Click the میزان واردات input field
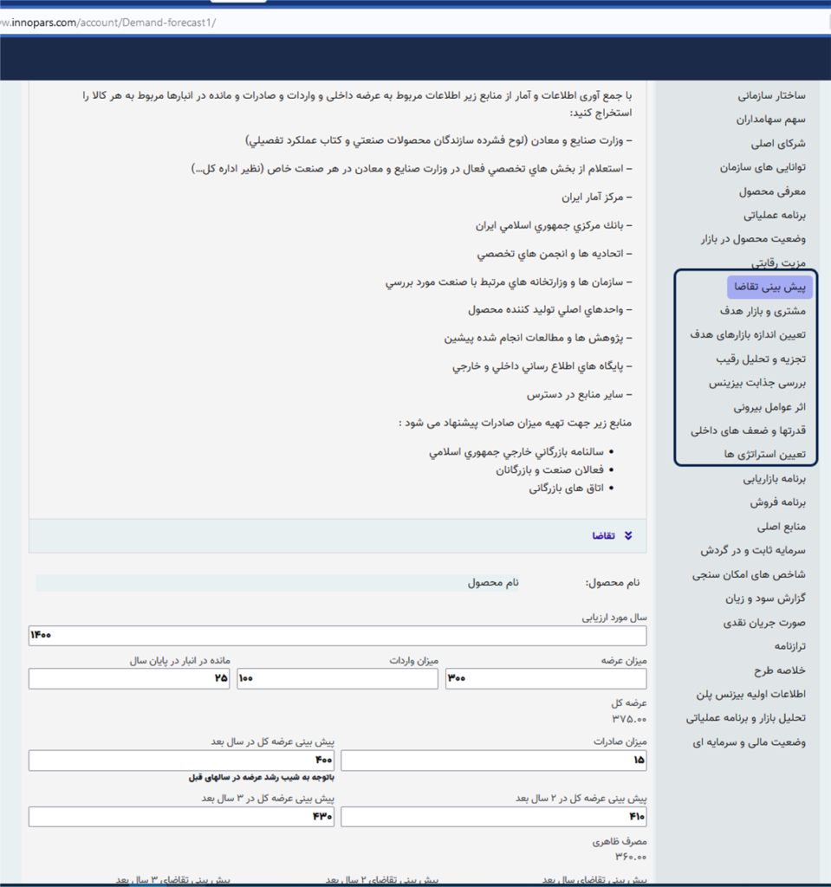 click(x=337, y=678)
